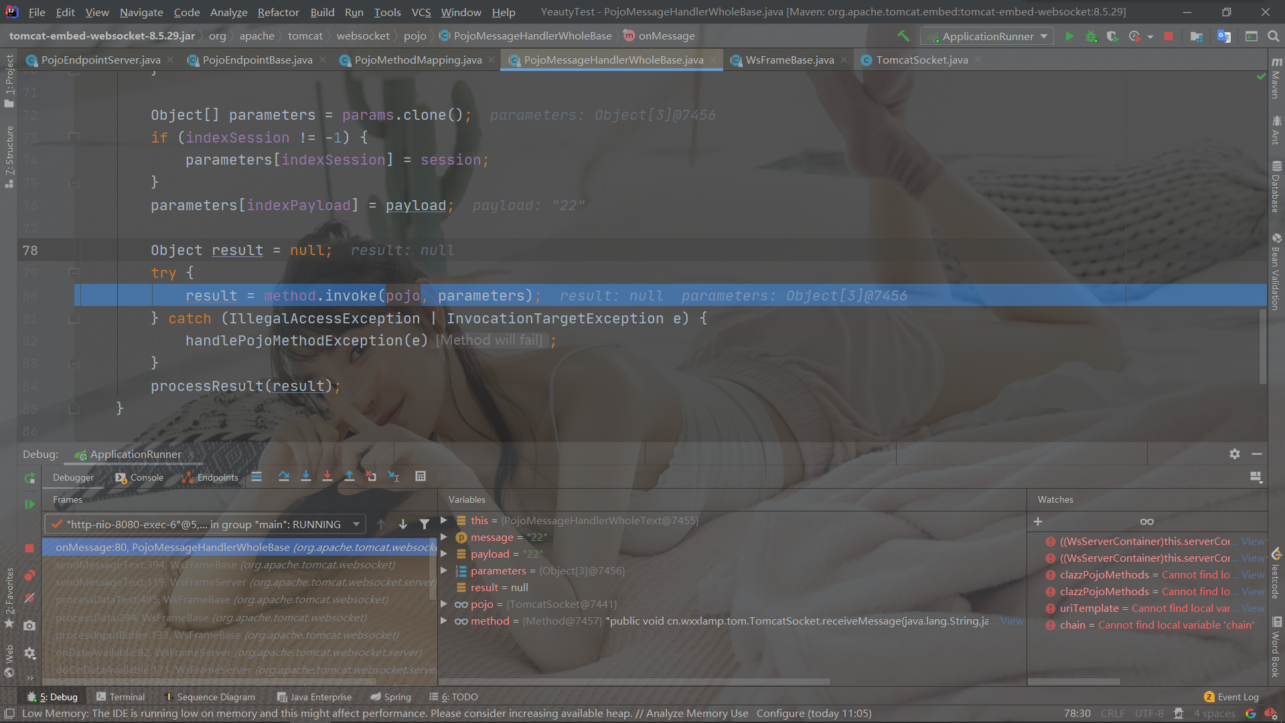Open the thread selector dropdown showing http-nio-8080-exec-6
This screenshot has height=723, width=1285.
pos(205,525)
